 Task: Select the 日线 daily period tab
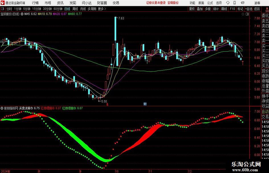(67, 9)
